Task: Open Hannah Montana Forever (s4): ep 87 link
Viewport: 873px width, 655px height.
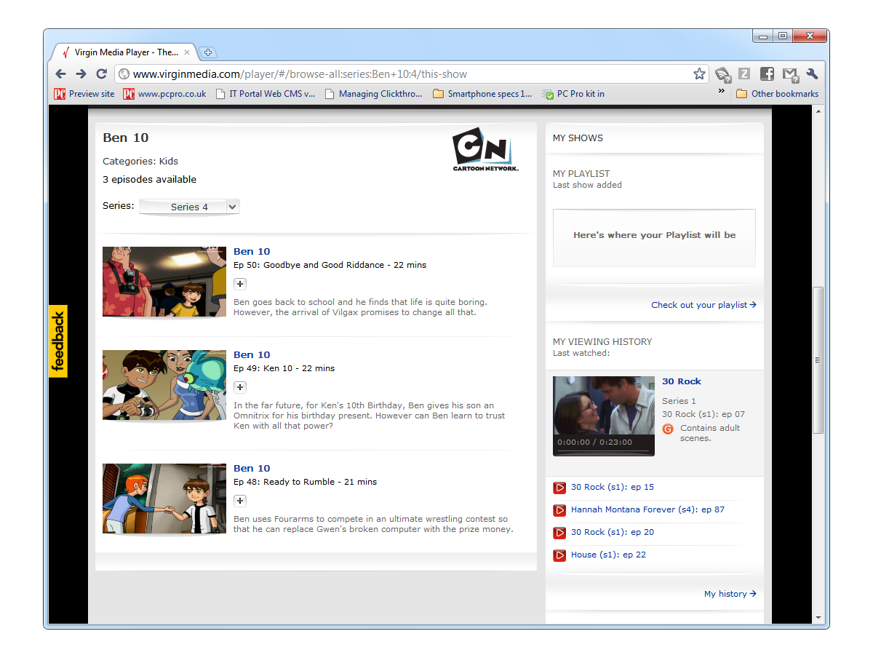Action: pyautogui.click(x=647, y=509)
